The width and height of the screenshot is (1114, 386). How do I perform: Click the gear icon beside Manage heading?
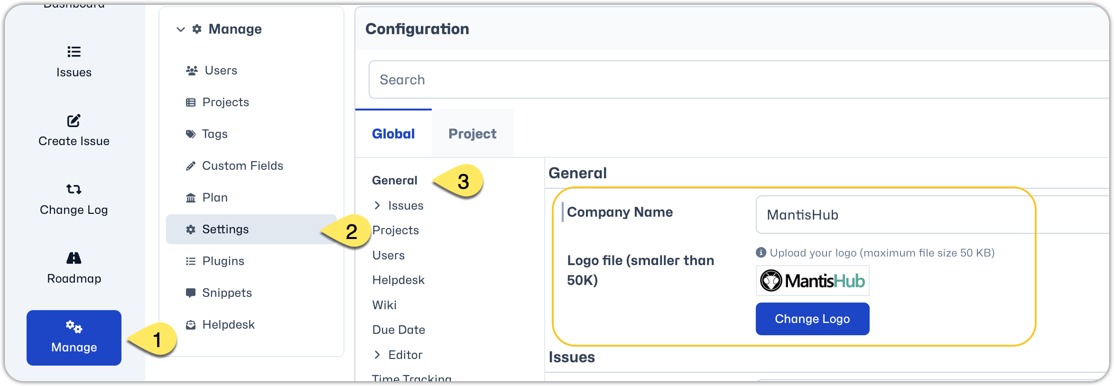pos(197,29)
